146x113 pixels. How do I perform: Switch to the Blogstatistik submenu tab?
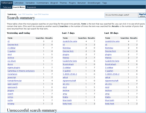pos(32,7)
